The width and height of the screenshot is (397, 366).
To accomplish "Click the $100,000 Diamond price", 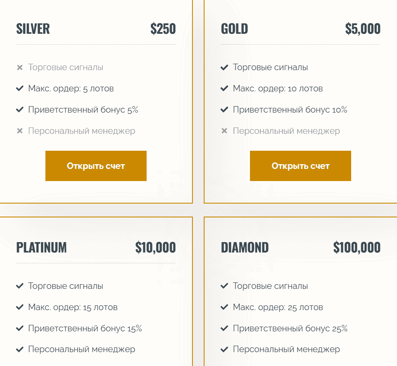I will (x=357, y=248).
